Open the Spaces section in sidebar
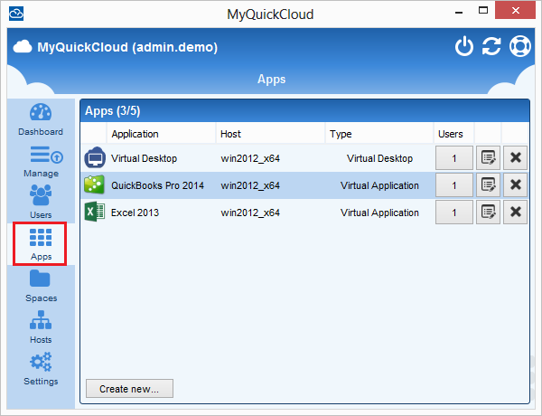This screenshot has height=416, width=542. [41, 286]
